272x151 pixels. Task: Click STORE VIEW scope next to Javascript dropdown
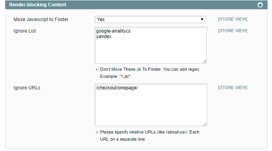pos(232,19)
